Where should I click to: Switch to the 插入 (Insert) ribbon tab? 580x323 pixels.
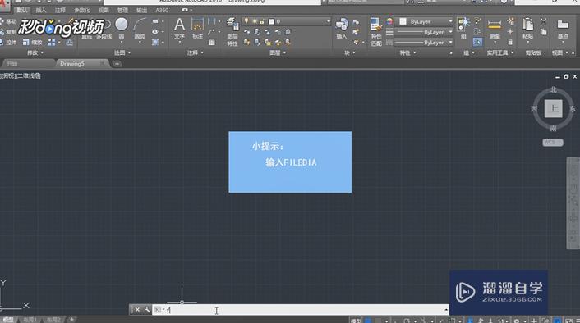tap(41, 10)
